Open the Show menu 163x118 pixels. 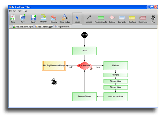tap(20, 11)
